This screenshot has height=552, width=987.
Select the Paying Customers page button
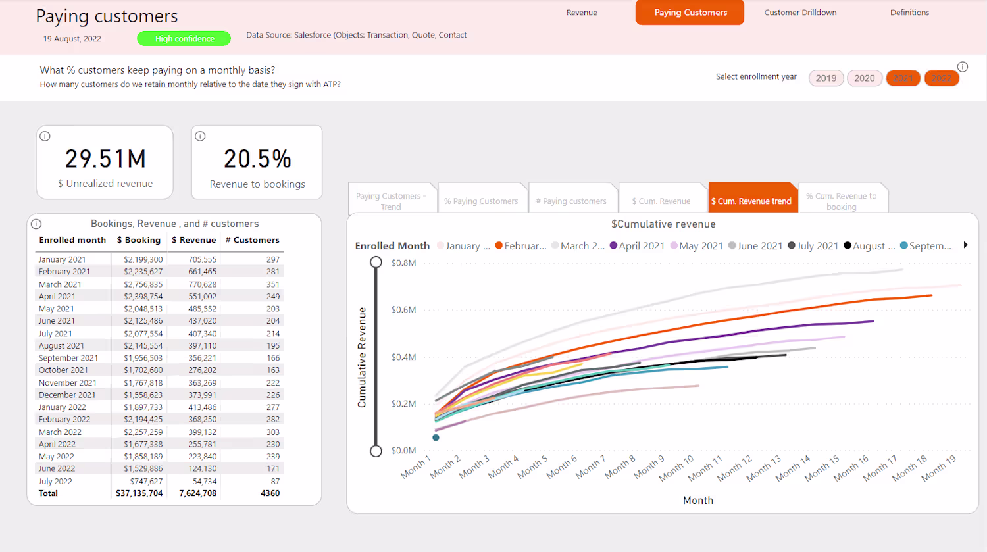click(x=690, y=13)
